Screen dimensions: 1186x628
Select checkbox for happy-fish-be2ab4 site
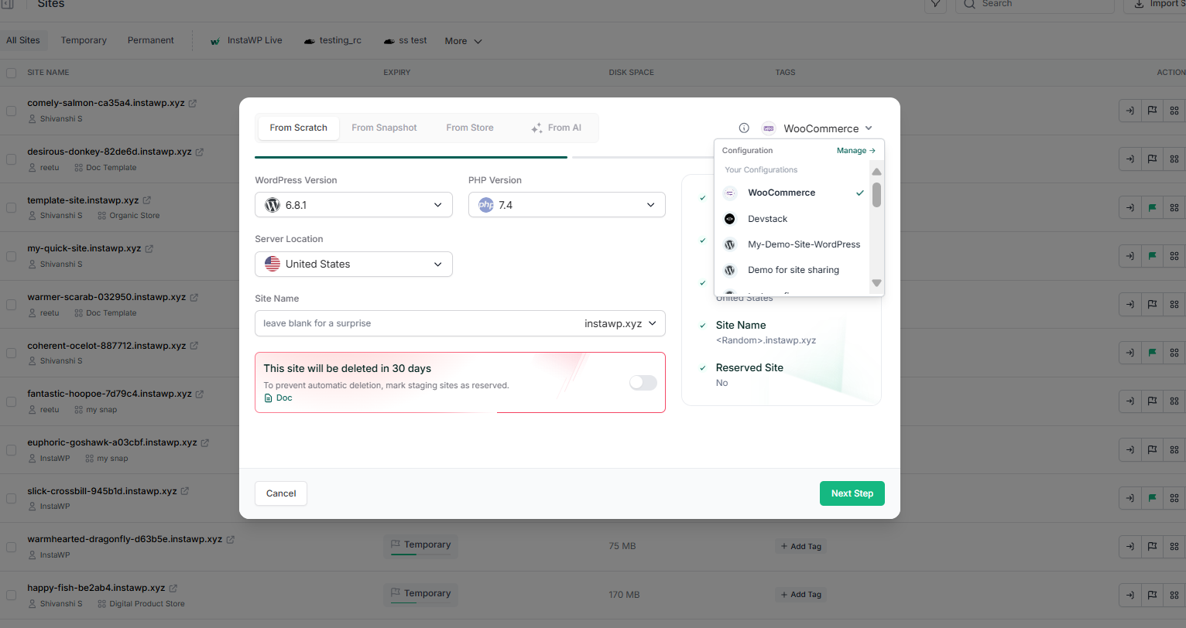[x=11, y=595]
